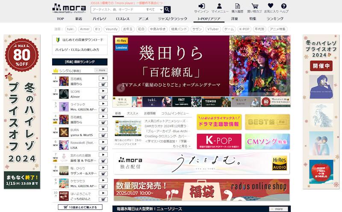Add BURN by yama to cart

click(x=103, y=135)
